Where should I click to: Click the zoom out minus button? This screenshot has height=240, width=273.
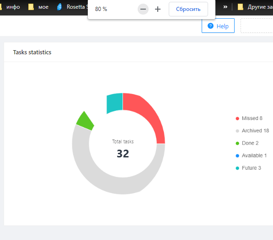(x=143, y=9)
